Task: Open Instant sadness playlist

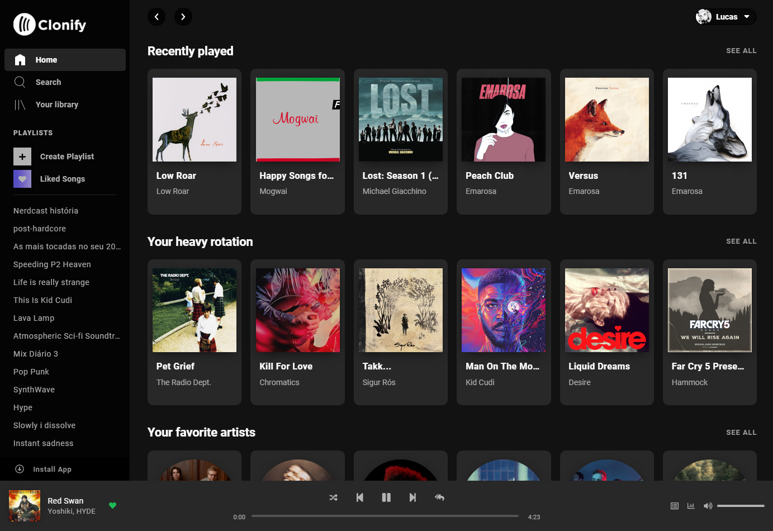Action: click(x=44, y=443)
